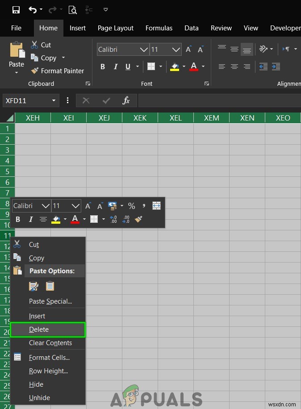The image size is (301, 409).
Task: Switch to the Insert ribbon tab
Action: [77, 28]
